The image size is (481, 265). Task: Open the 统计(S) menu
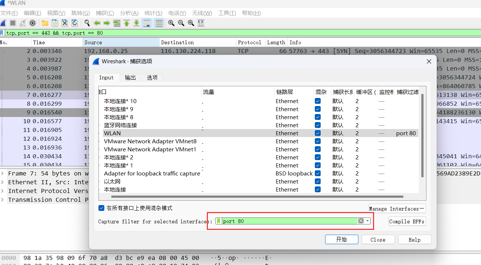pyautogui.click(x=153, y=13)
